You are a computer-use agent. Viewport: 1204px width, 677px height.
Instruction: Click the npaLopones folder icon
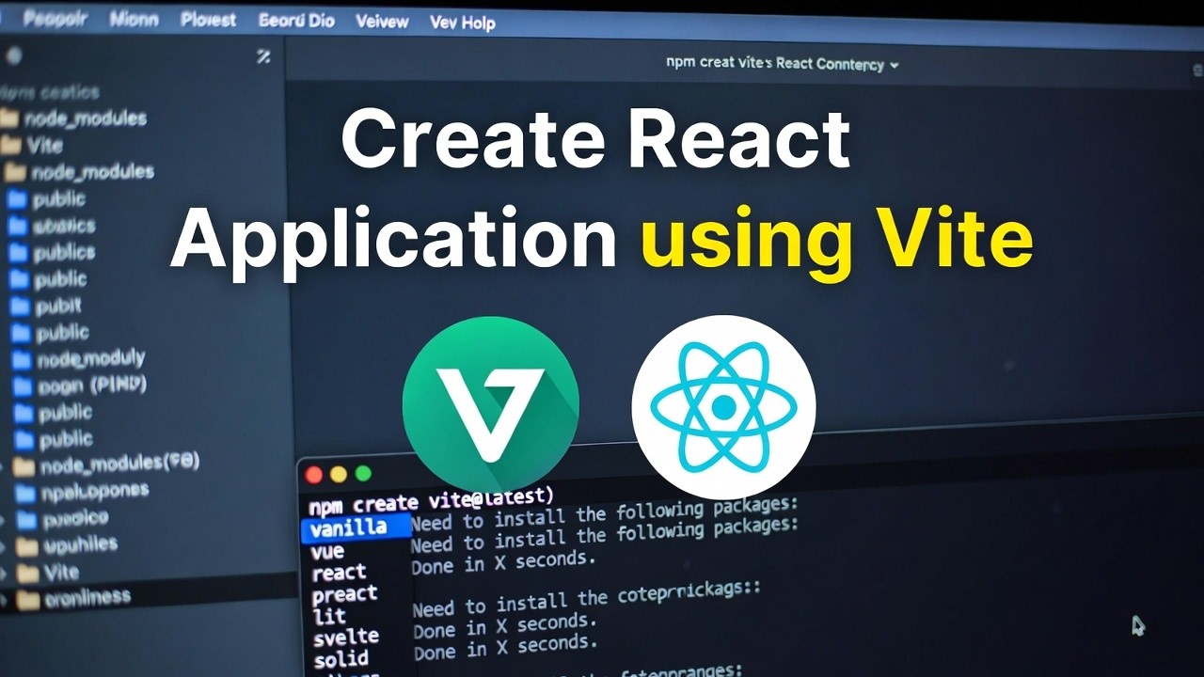(26, 493)
